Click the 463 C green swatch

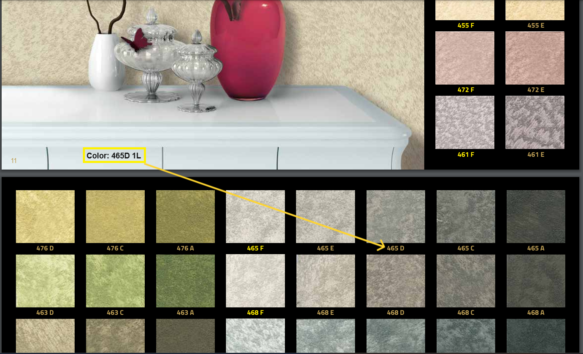[x=115, y=281]
